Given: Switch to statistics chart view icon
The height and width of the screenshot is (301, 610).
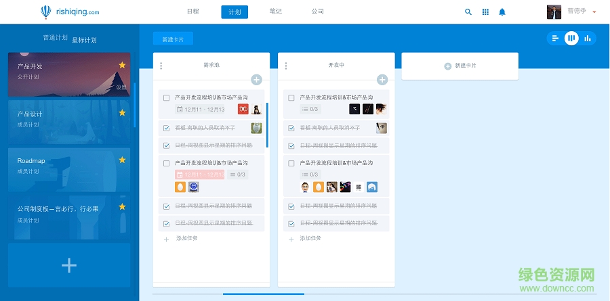Looking at the screenshot, I should pyautogui.click(x=588, y=39).
